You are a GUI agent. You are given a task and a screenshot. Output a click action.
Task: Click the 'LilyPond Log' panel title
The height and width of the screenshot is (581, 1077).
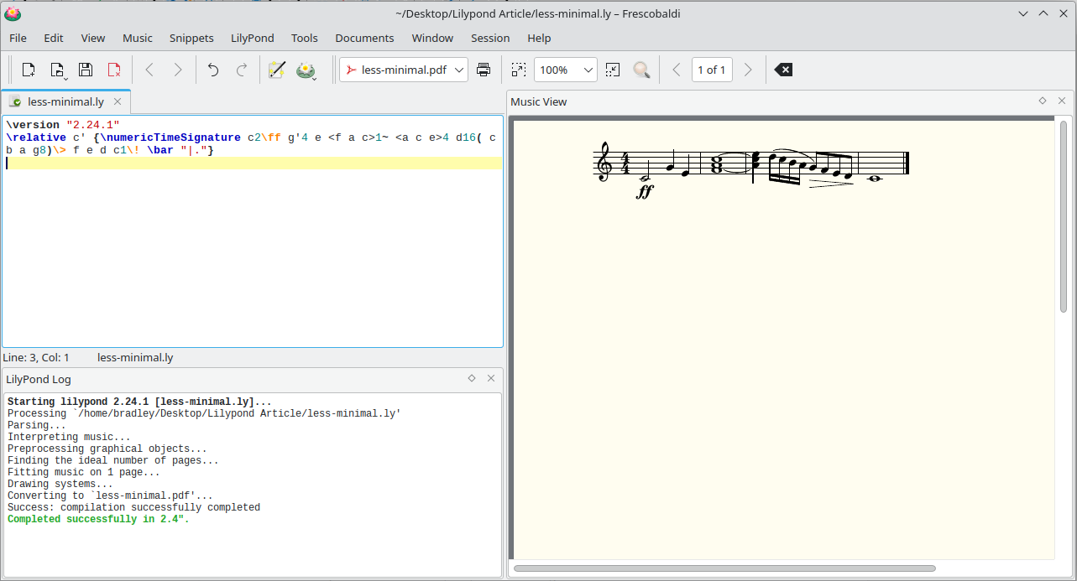(39, 379)
